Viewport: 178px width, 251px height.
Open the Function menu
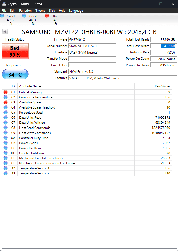[25, 11]
